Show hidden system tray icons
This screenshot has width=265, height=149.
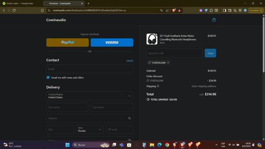216,145
